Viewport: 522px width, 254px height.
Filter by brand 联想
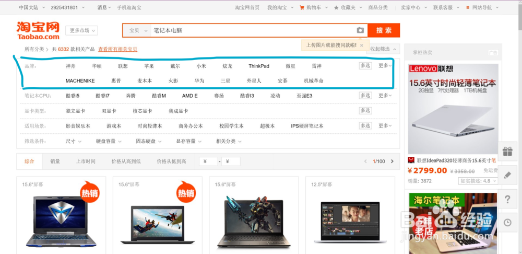tap(123, 66)
